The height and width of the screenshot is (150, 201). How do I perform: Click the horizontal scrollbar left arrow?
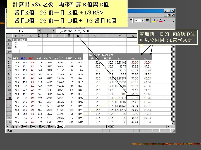pos(108,127)
